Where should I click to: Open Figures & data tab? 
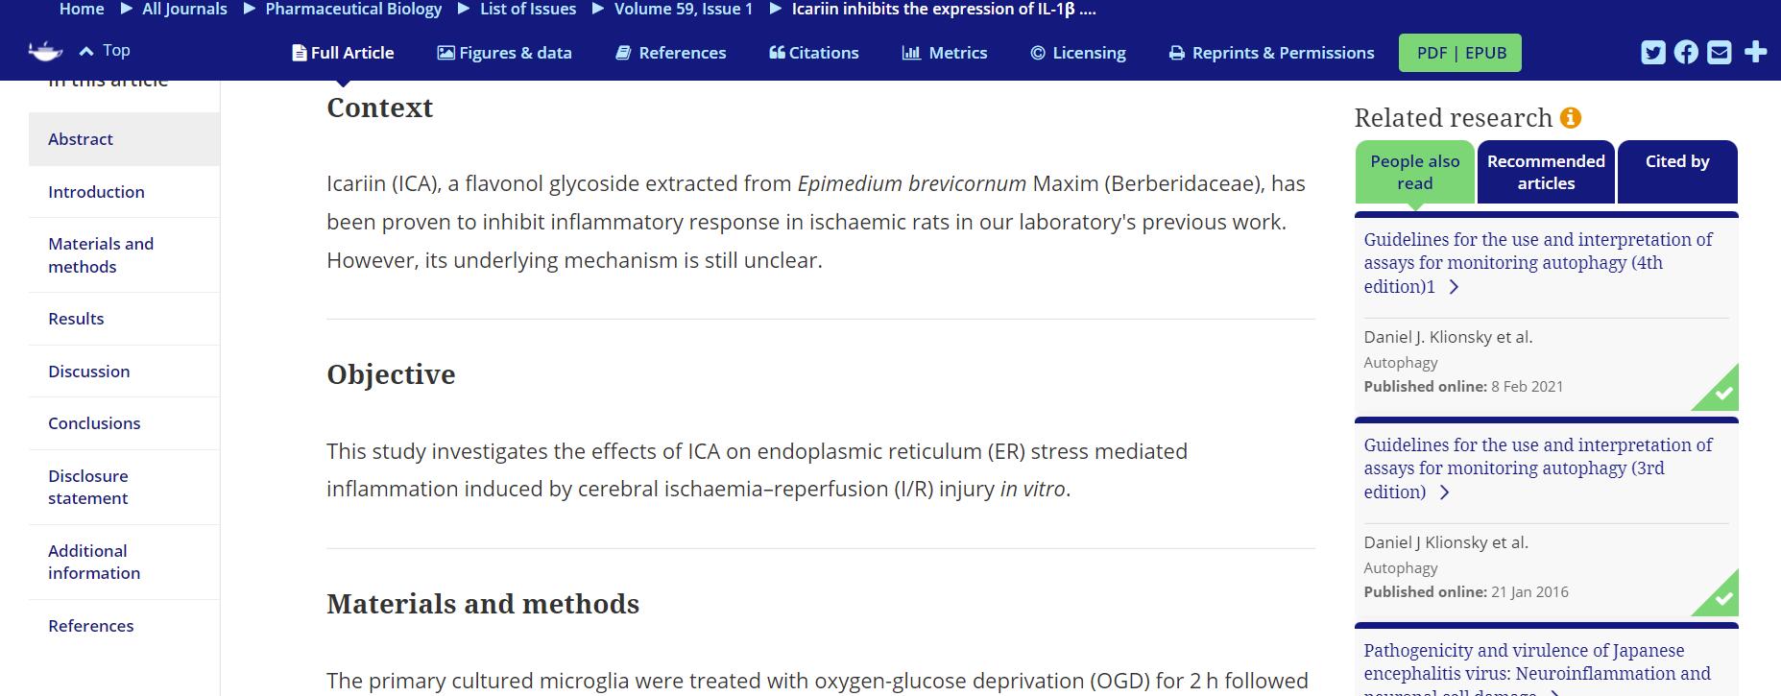[505, 53]
